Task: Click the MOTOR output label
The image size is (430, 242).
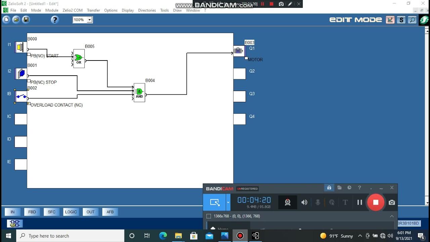Action: (255, 59)
